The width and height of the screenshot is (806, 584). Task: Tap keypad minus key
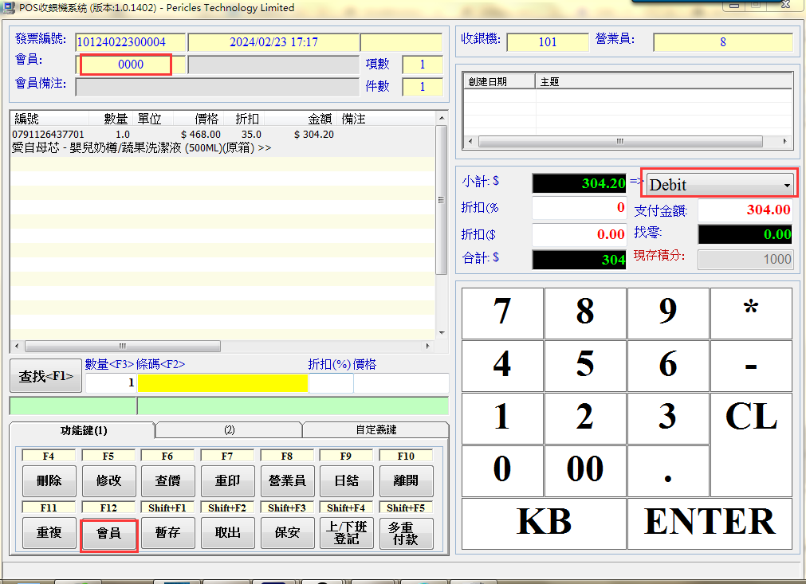pos(751,365)
